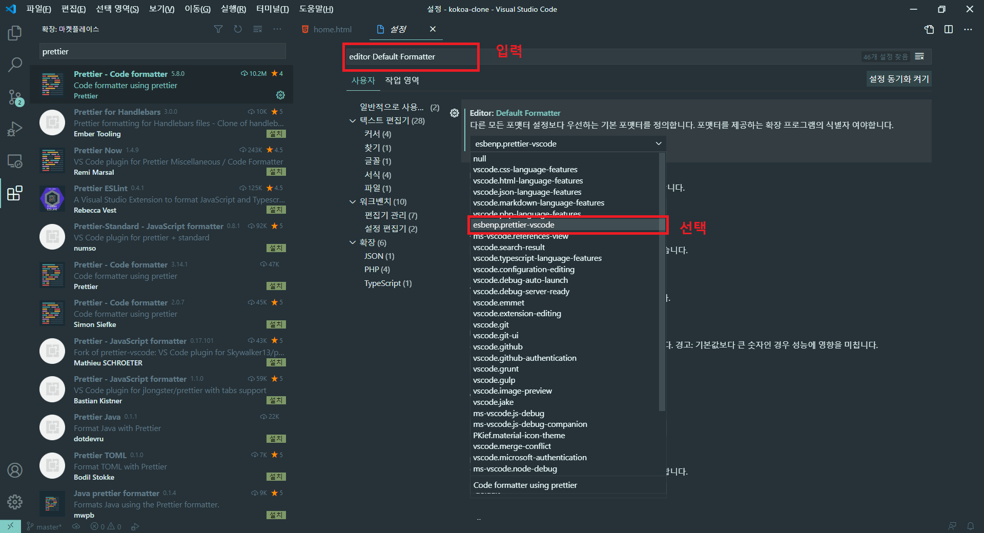Screen dimensions: 984x533
Task: Click extensions search field containing prettier
Action: [x=162, y=51]
